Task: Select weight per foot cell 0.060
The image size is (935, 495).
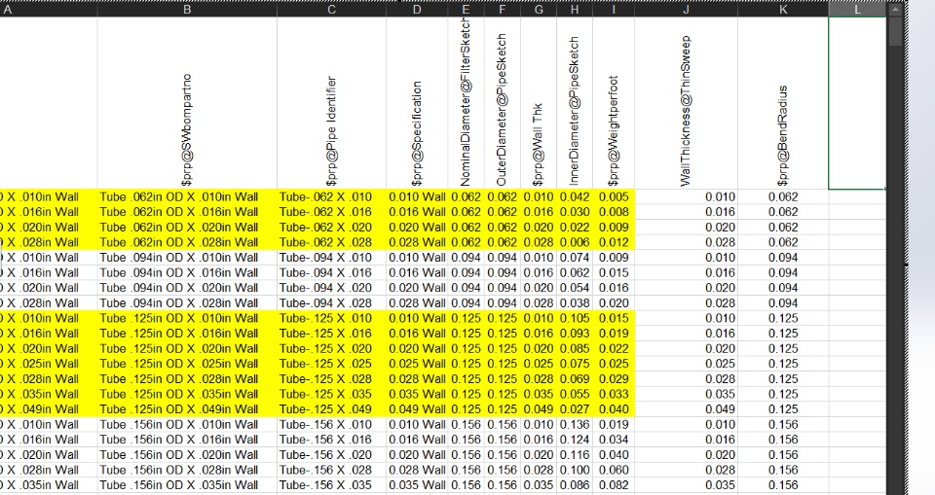Action: (614, 470)
